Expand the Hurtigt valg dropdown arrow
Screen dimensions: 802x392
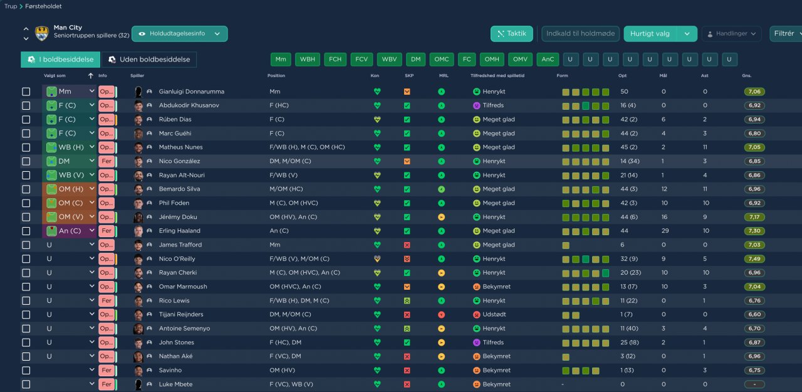click(687, 34)
